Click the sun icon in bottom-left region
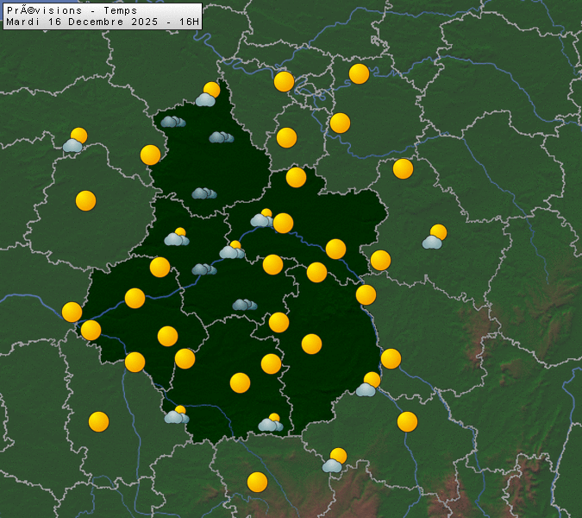This screenshot has width=582, height=518. tap(99, 421)
